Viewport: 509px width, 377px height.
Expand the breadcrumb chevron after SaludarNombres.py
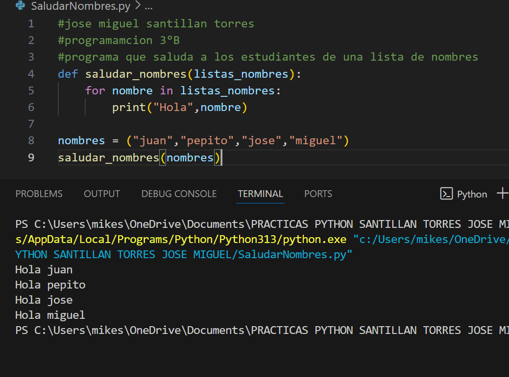[x=138, y=5]
